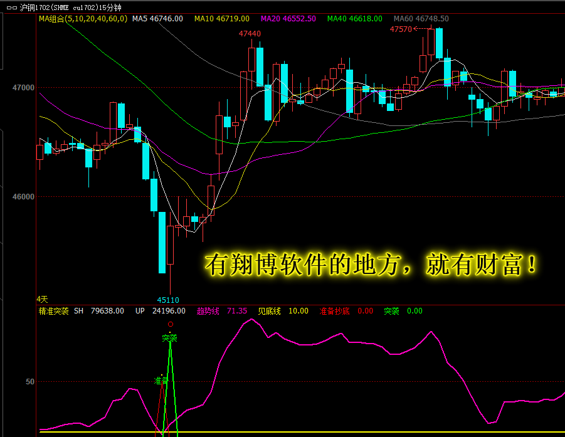Click the 准备 signal marker in indicator panel
The width and height of the screenshot is (565, 437).
pos(161,381)
